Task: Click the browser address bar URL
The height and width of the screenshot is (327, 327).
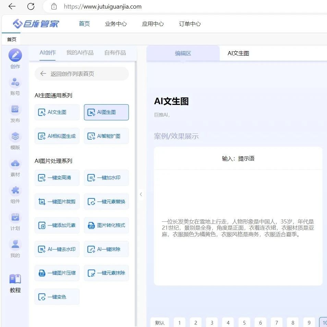Action: pos(102,7)
